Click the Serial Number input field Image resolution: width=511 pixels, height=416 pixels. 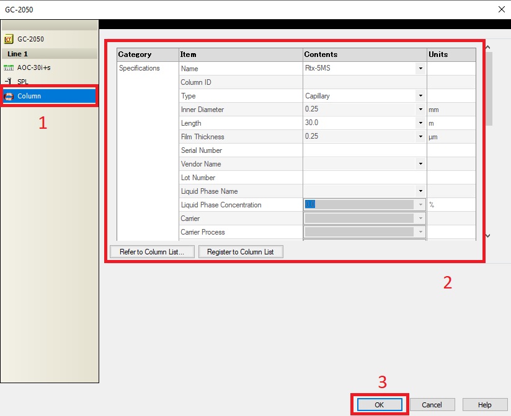[364, 150]
